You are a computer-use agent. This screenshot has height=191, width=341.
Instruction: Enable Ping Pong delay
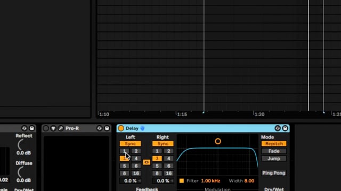(274, 173)
